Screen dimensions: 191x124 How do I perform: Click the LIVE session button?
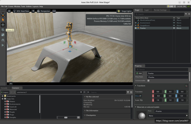coord(170,6)
